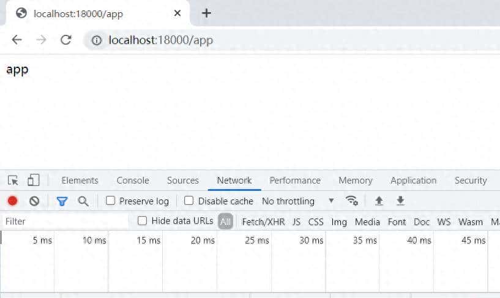Image resolution: width=500 pixels, height=298 pixels.
Task: Open the Performance tab
Action: click(x=295, y=181)
